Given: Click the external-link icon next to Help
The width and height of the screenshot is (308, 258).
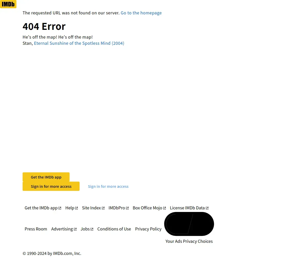Looking at the screenshot, I should 76,208.
